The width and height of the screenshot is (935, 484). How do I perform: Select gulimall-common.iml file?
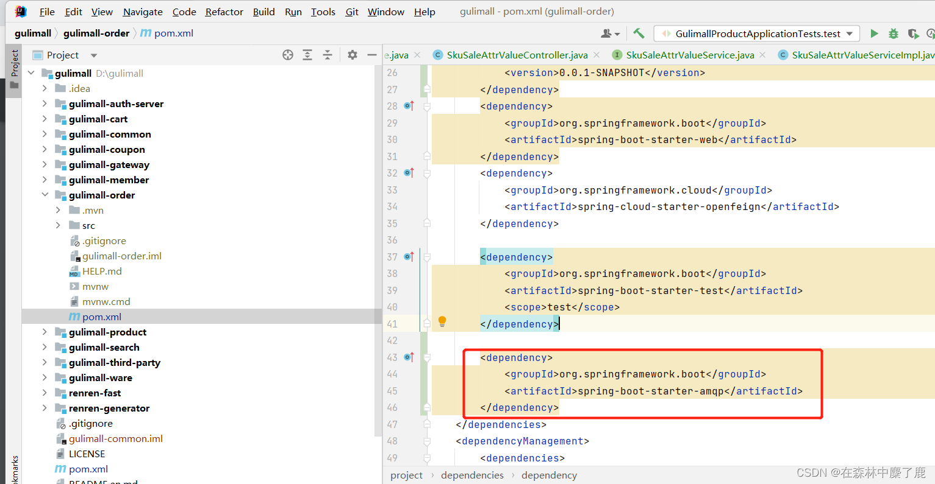coord(116,438)
